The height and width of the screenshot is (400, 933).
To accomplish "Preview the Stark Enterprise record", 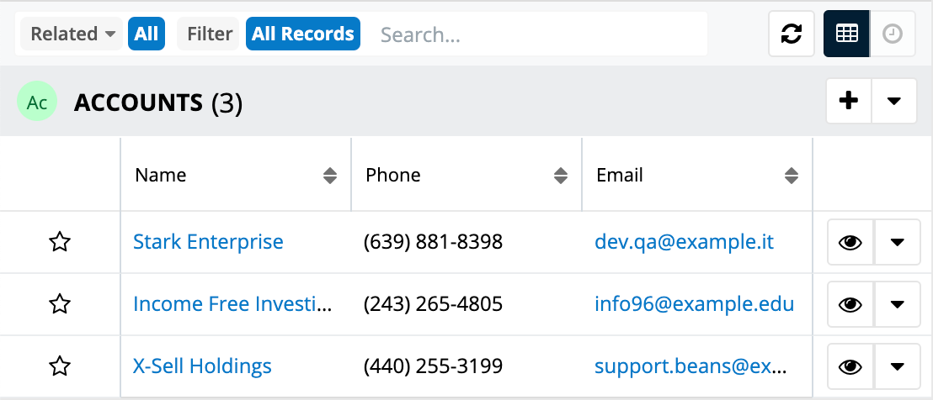I will (850, 243).
